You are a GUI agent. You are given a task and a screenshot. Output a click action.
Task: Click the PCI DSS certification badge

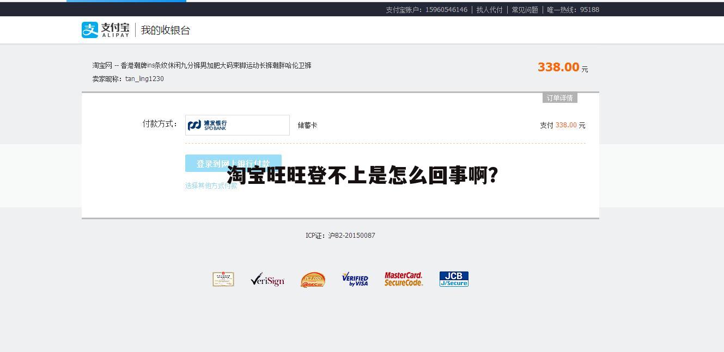click(313, 280)
